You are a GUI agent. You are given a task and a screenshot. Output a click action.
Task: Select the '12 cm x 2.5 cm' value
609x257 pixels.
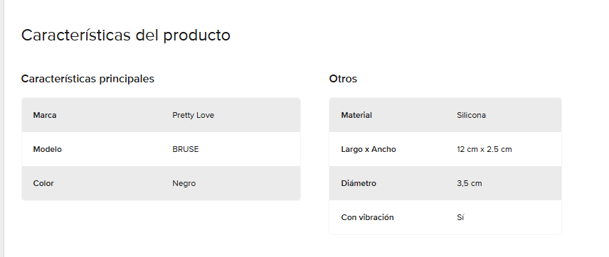pyautogui.click(x=484, y=149)
